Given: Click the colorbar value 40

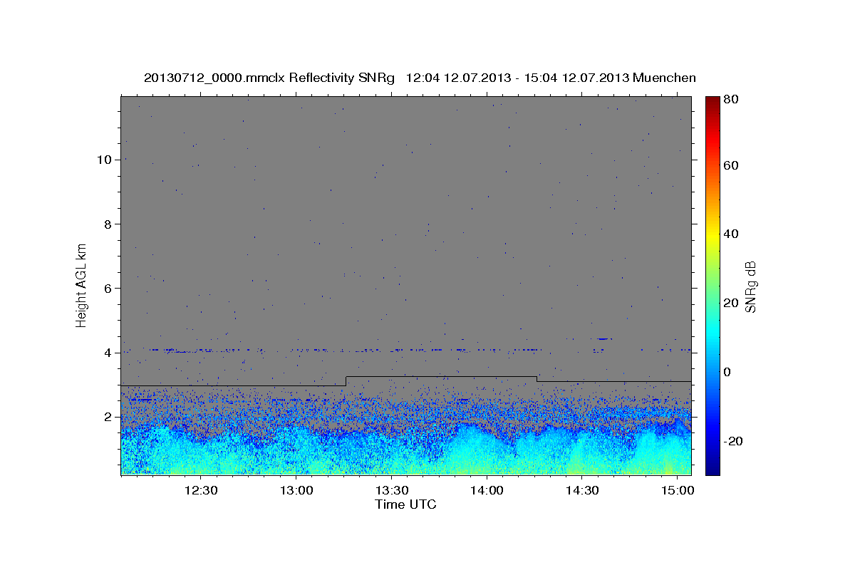Looking at the screenshot, I should (732, 234).
